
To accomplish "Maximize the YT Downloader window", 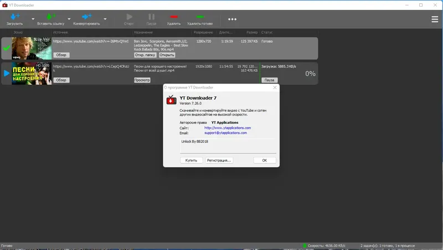I will pyautogui.click(x=421, y=5).
